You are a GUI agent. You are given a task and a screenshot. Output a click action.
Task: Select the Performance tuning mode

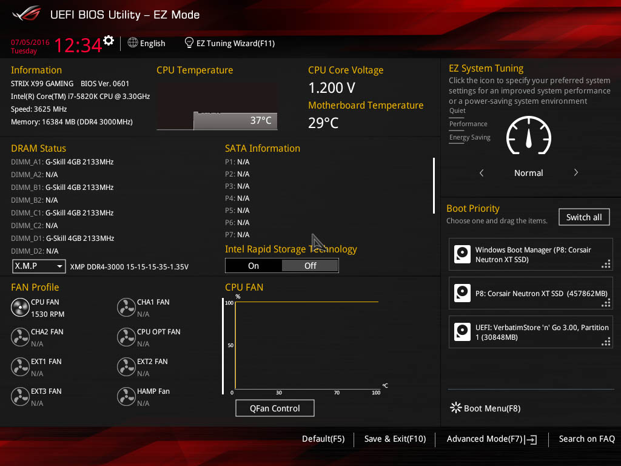pos(468,124)
